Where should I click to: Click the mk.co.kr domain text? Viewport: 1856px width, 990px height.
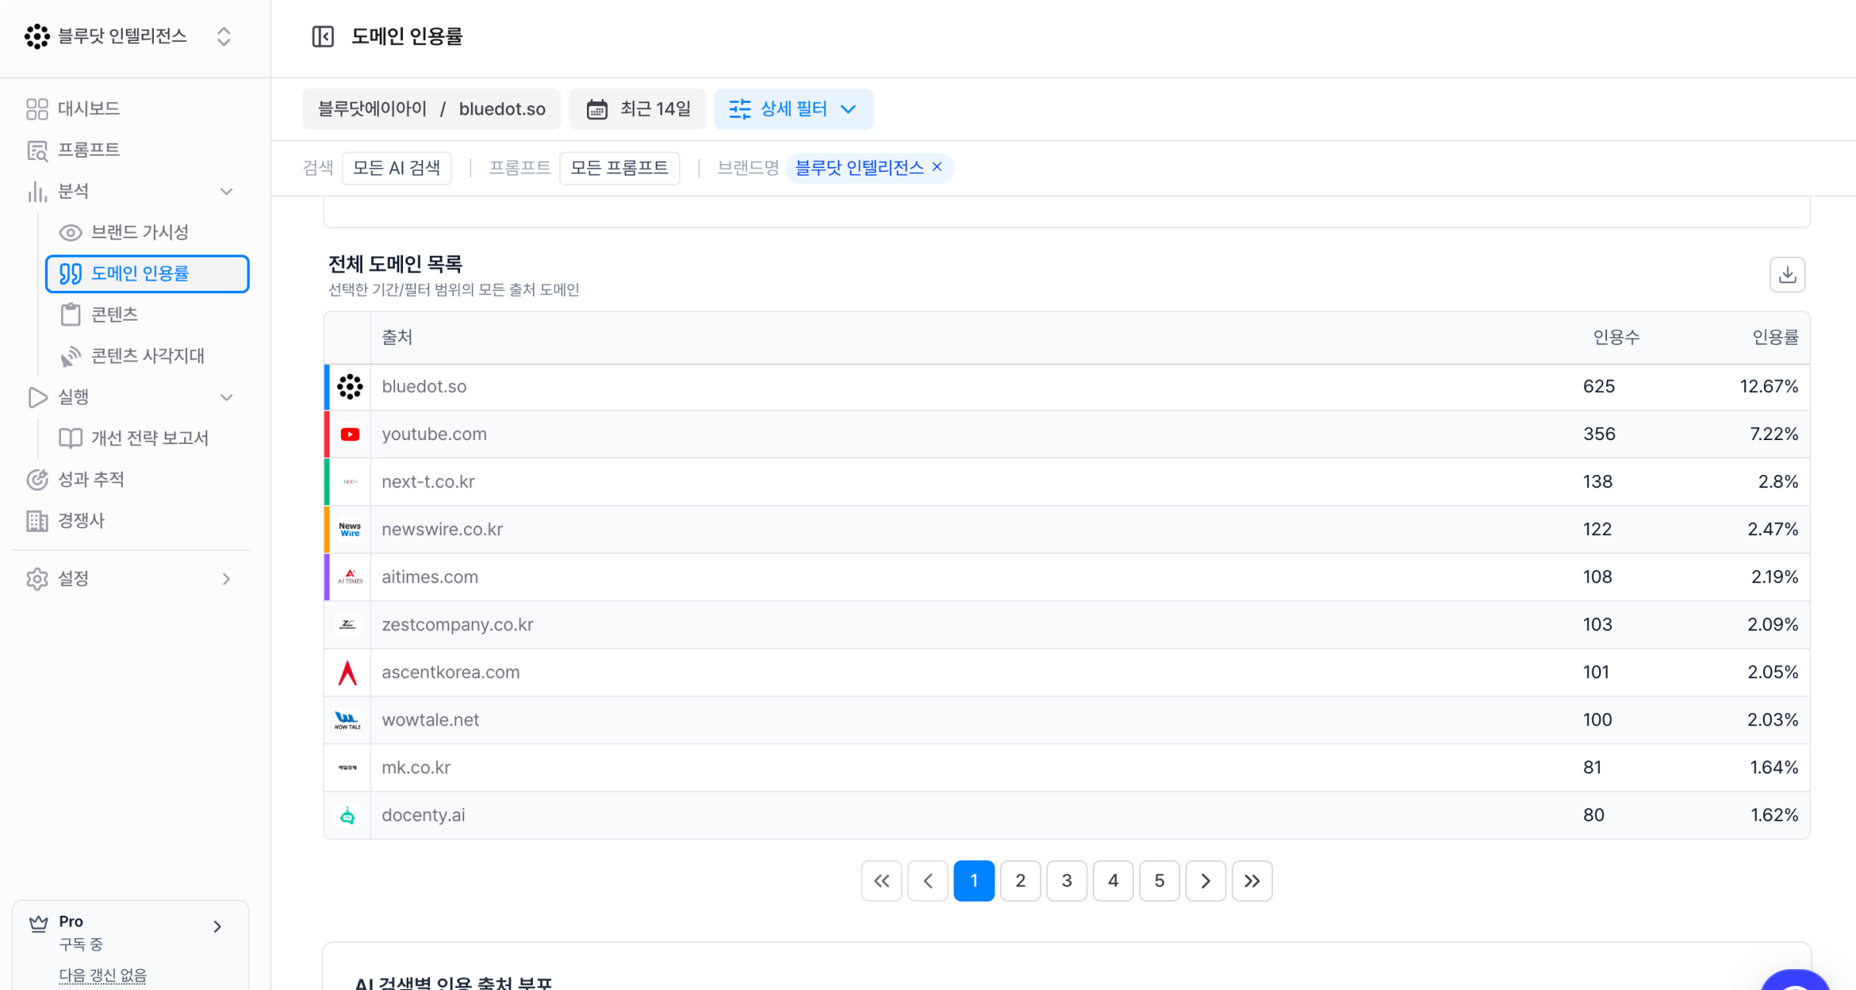click(416, 768)
